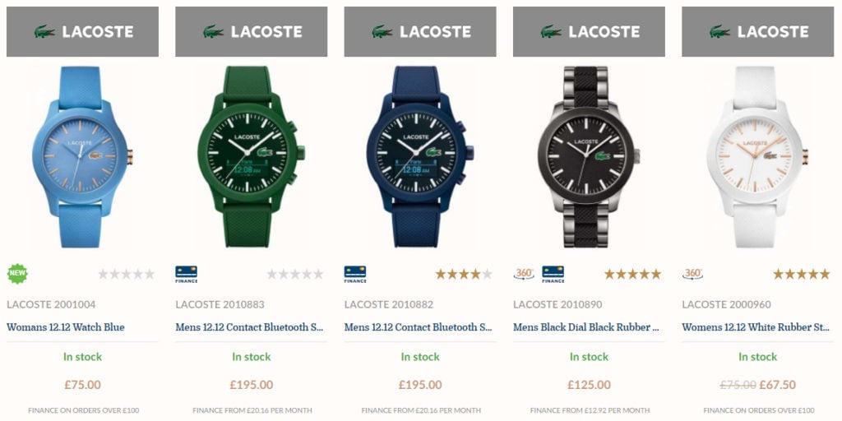
Task: Click the Finance card icon under navy watch
Action: (355, 275)
